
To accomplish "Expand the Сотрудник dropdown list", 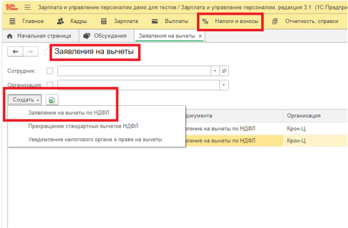I will (x=215, y=71).
